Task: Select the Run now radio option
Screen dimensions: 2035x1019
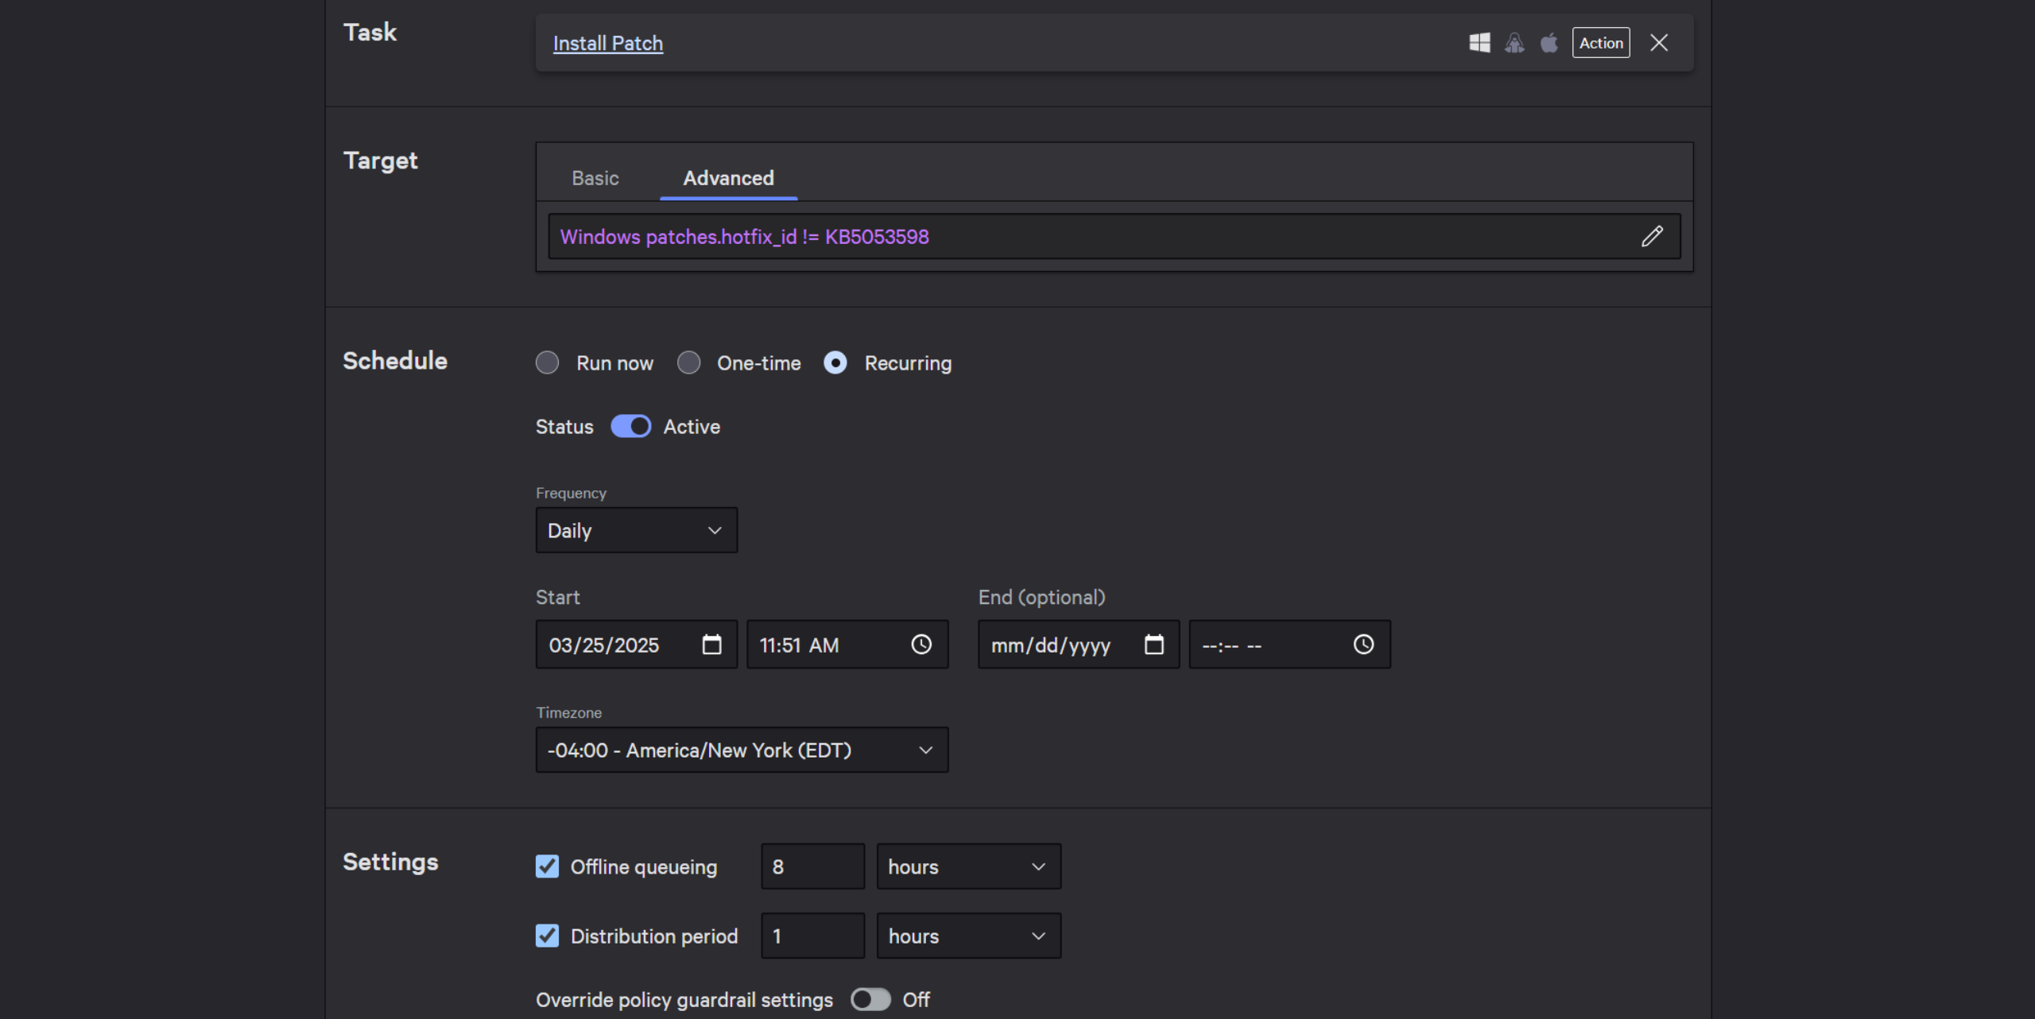Action: (548, 363)
